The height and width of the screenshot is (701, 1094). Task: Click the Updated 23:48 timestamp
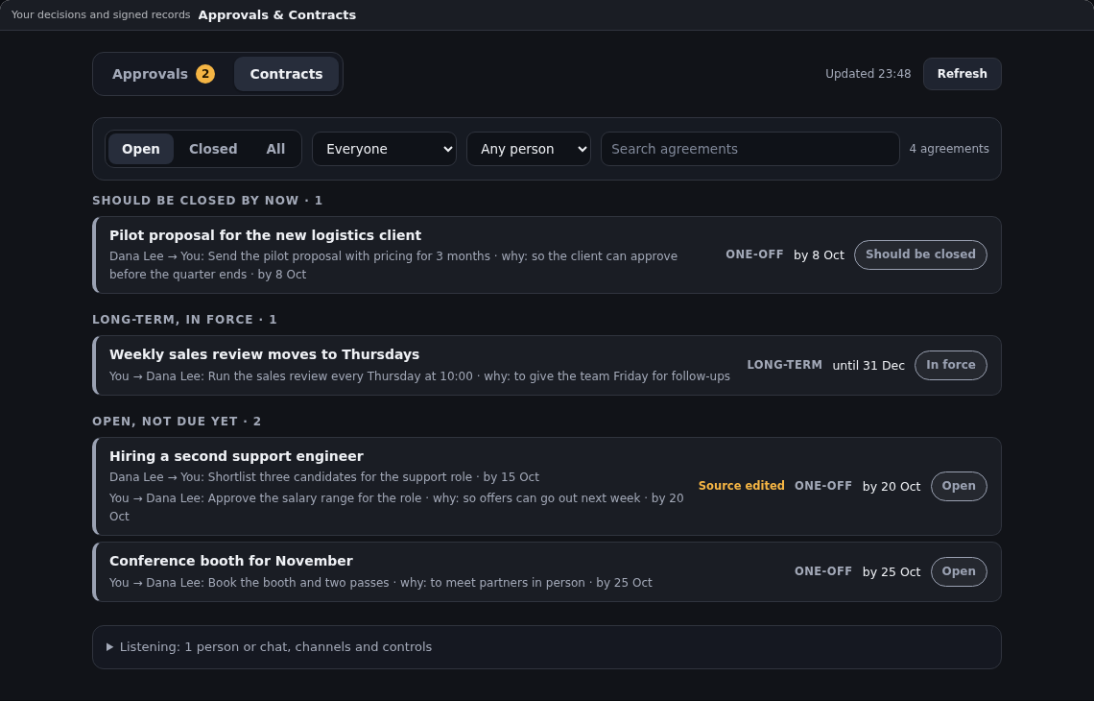[x=868, y=74]
